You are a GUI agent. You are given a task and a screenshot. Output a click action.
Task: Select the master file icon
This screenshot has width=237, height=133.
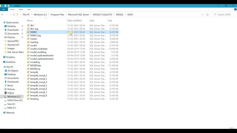[x=28, y=39]
